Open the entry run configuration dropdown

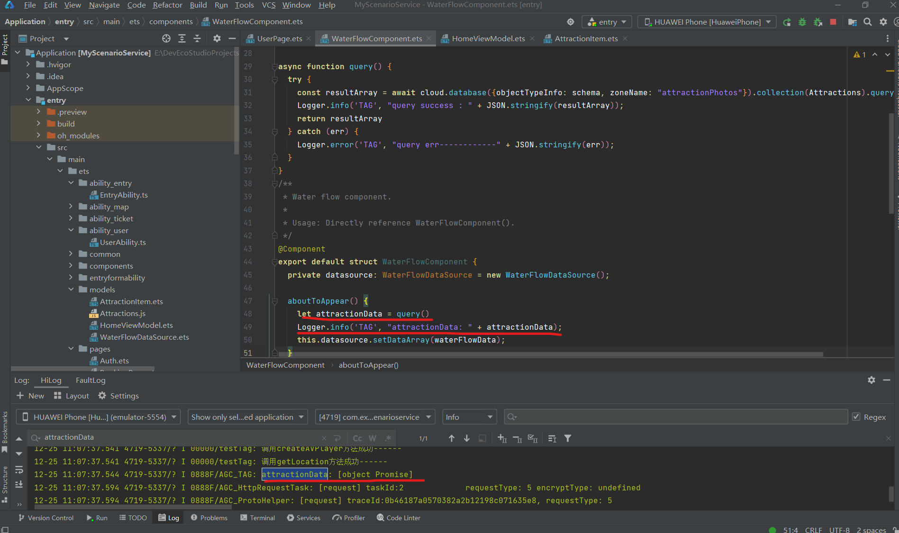607,22
